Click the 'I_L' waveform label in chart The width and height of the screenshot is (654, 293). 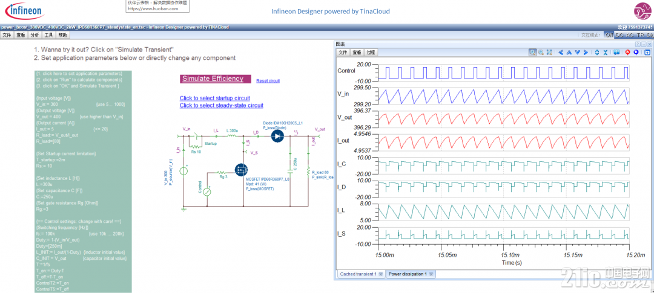[342, 211]
